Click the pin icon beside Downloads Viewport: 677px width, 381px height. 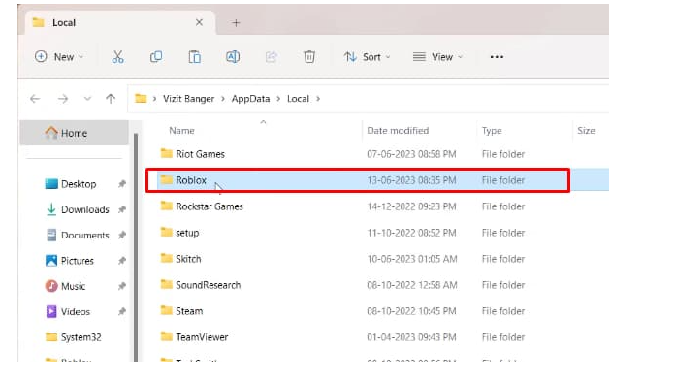122,209
